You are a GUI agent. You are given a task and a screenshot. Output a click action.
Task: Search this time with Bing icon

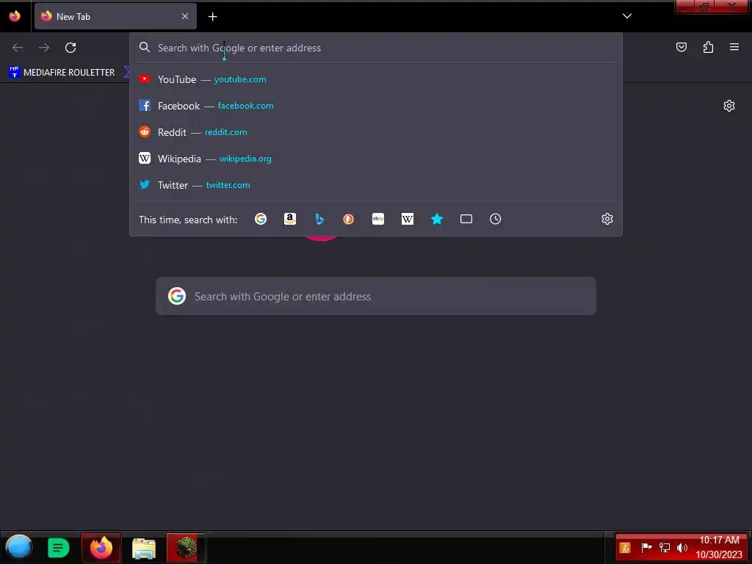[319, 219]
